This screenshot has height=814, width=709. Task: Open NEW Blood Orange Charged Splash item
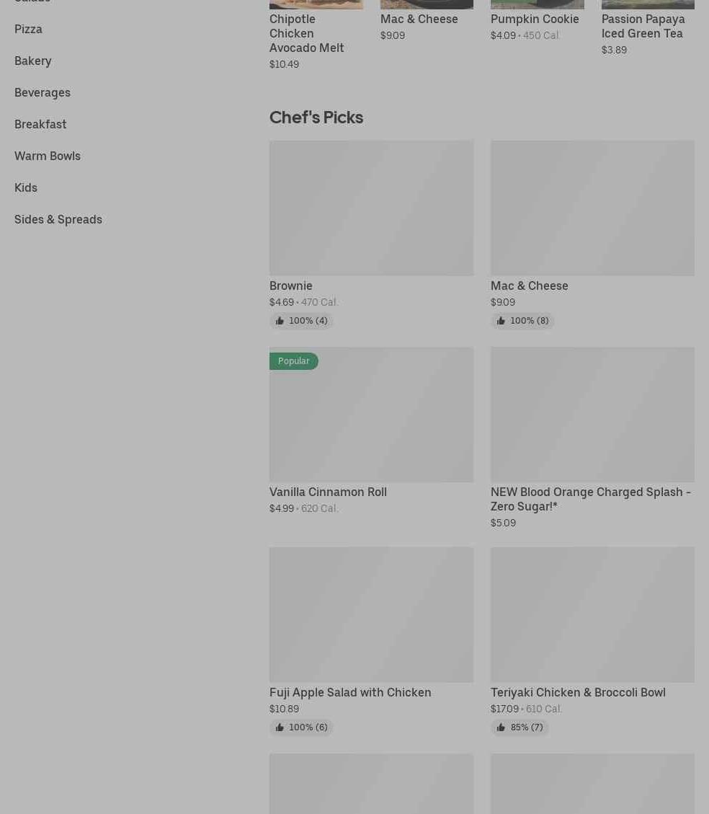pos(590,499)
